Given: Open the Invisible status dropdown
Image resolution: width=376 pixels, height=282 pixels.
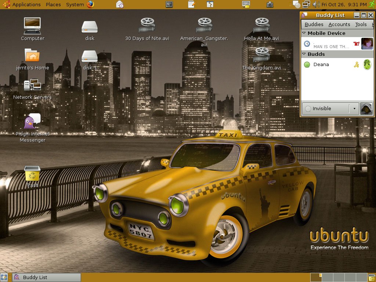Looking at the screenshot, I should 330,109.
